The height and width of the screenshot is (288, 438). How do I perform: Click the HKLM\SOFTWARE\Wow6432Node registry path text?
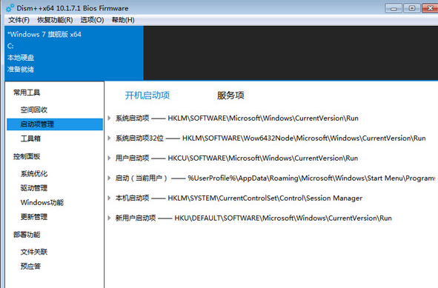[x=304, y=138]
